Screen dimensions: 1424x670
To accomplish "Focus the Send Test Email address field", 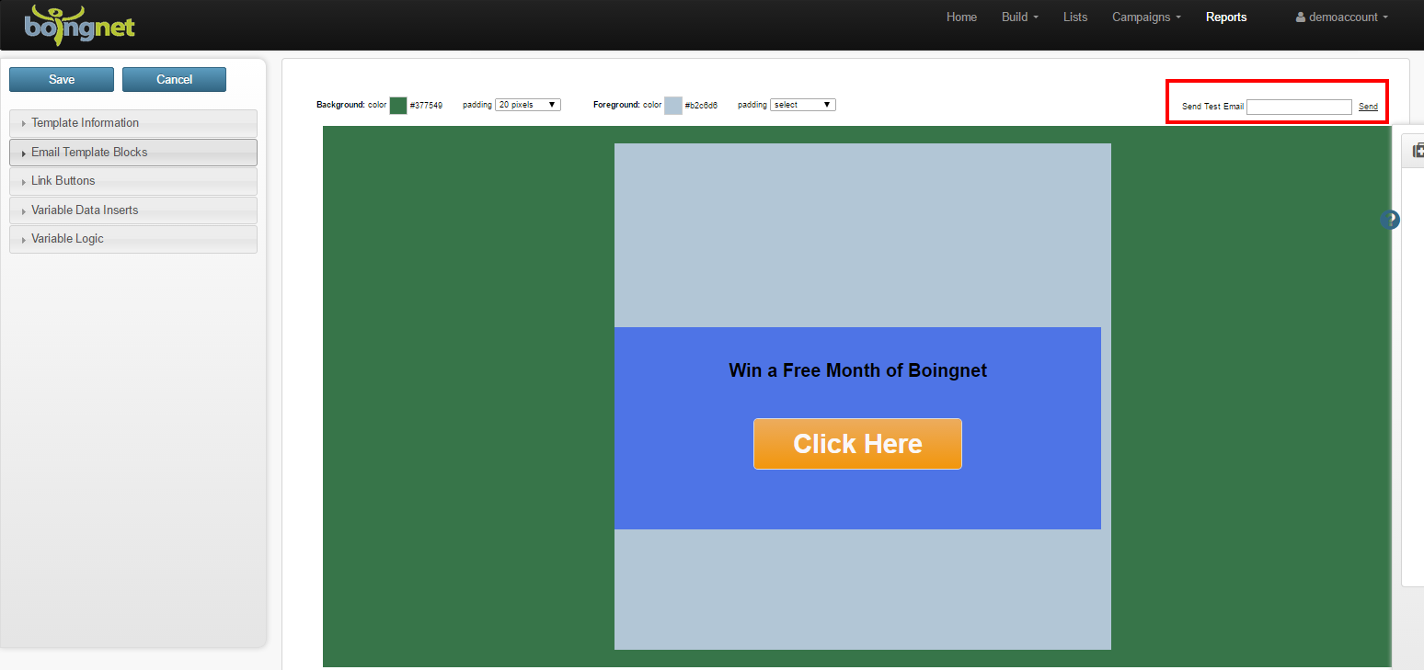I will 1299,107.
